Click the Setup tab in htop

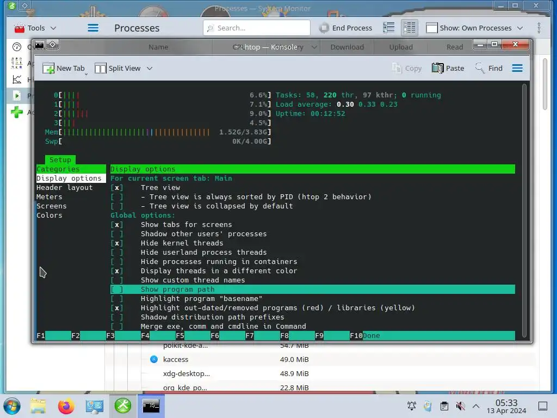[60, 160]
